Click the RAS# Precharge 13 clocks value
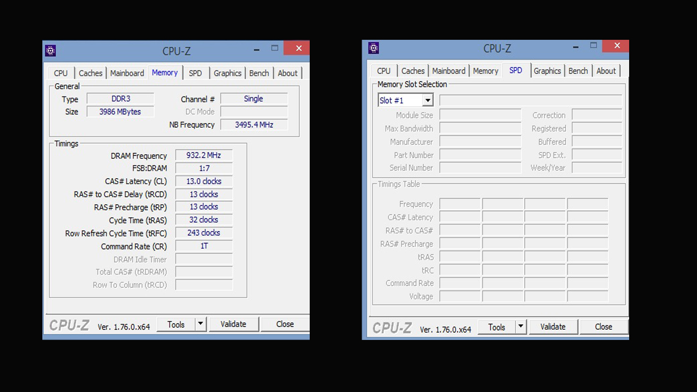This screenshot has height=392, width=697. click(x=204, y=207)
